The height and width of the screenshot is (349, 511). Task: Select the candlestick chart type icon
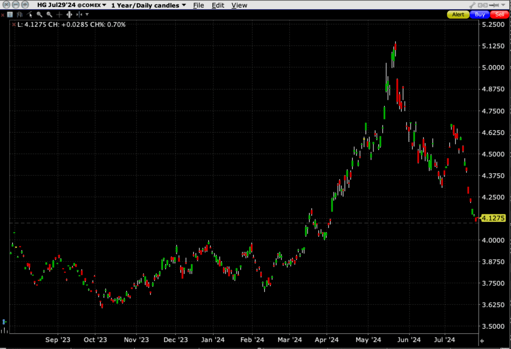pos(9,14)
